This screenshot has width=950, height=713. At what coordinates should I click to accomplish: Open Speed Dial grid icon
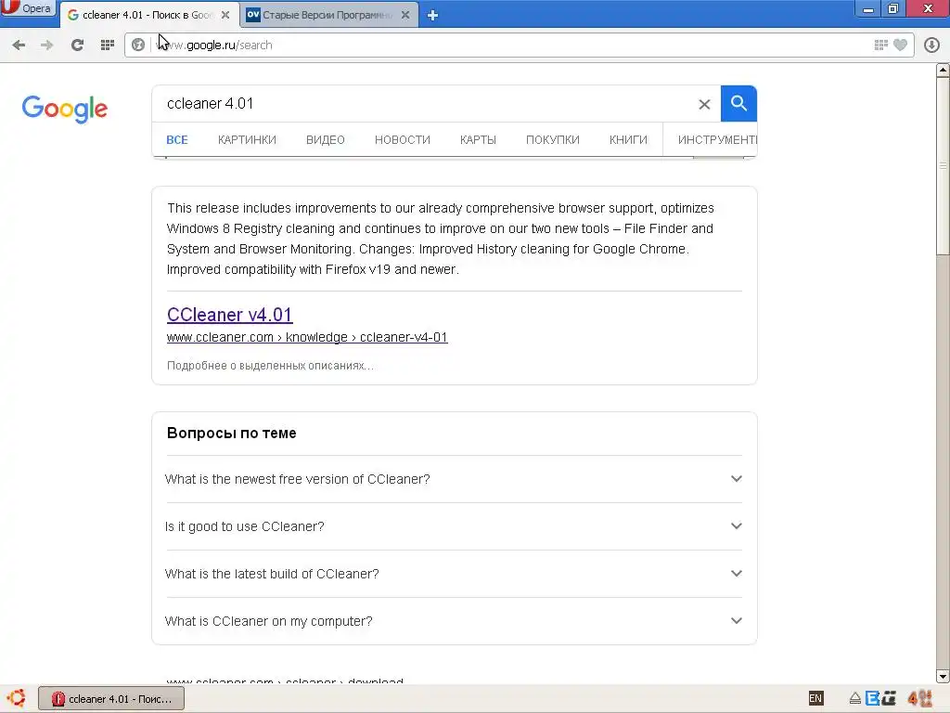point(108,45)
